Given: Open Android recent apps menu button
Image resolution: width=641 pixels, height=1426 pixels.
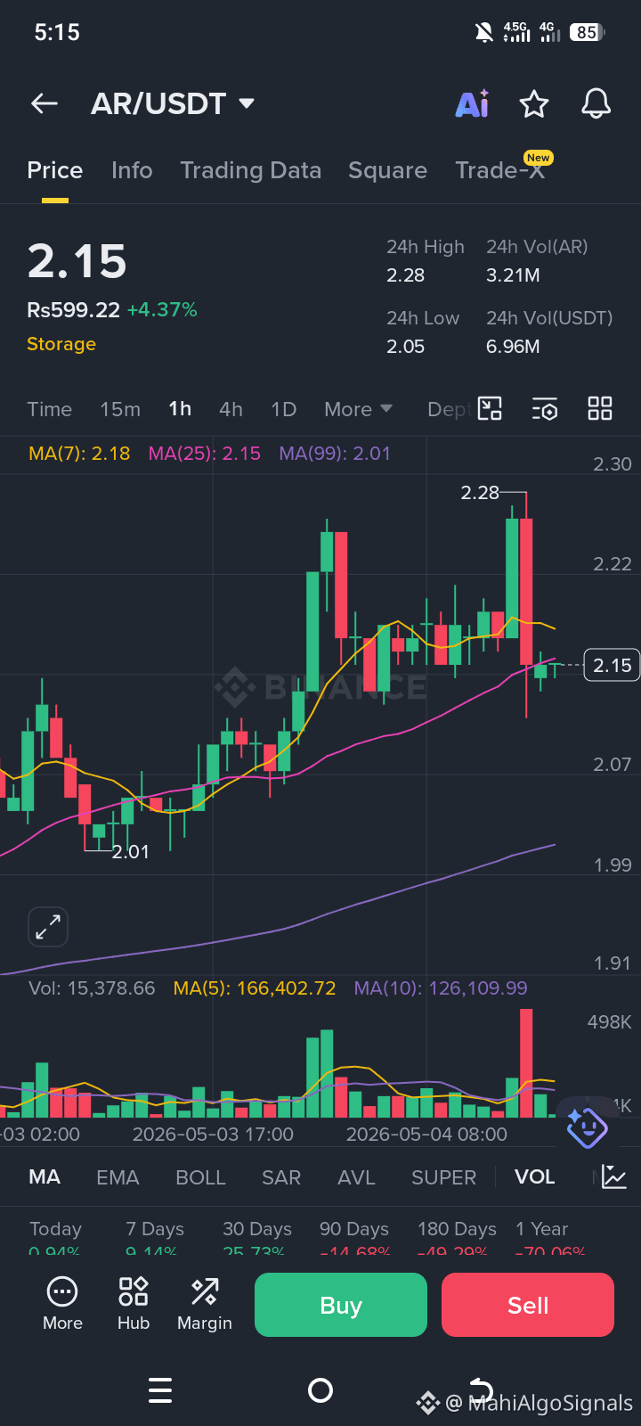Looking at the screenshot, I should click(160, 1390).
